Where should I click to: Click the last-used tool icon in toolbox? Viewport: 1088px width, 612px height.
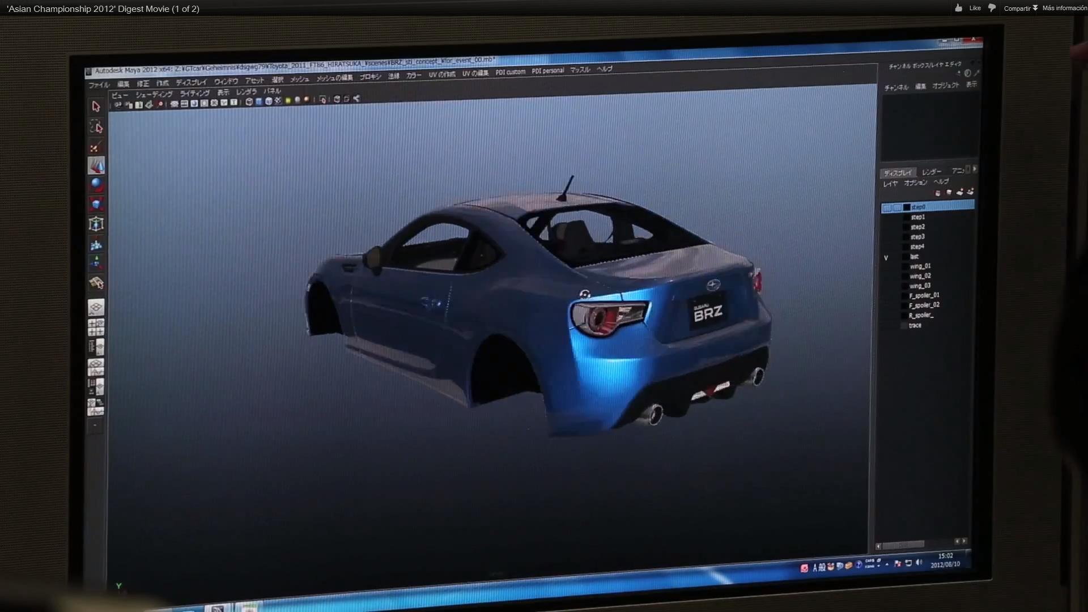click(x=96, y=282)
